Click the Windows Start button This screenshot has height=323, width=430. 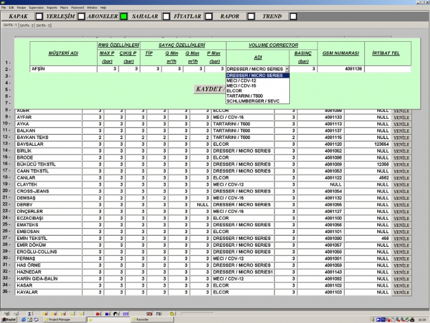[x=9, y=320]
